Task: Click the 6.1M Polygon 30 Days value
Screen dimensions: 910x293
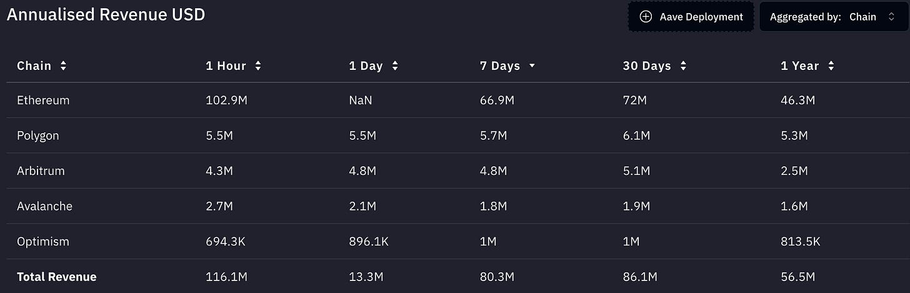Action: point(636,135)
